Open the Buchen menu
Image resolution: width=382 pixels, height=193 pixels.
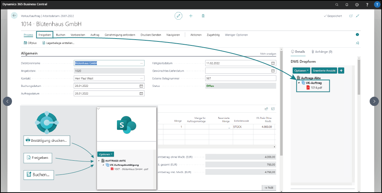(61, 35)
